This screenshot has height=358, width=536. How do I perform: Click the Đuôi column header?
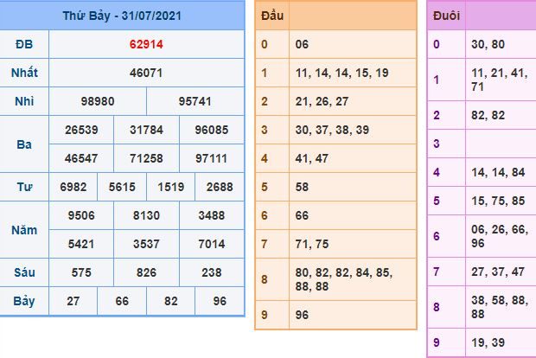446,16
